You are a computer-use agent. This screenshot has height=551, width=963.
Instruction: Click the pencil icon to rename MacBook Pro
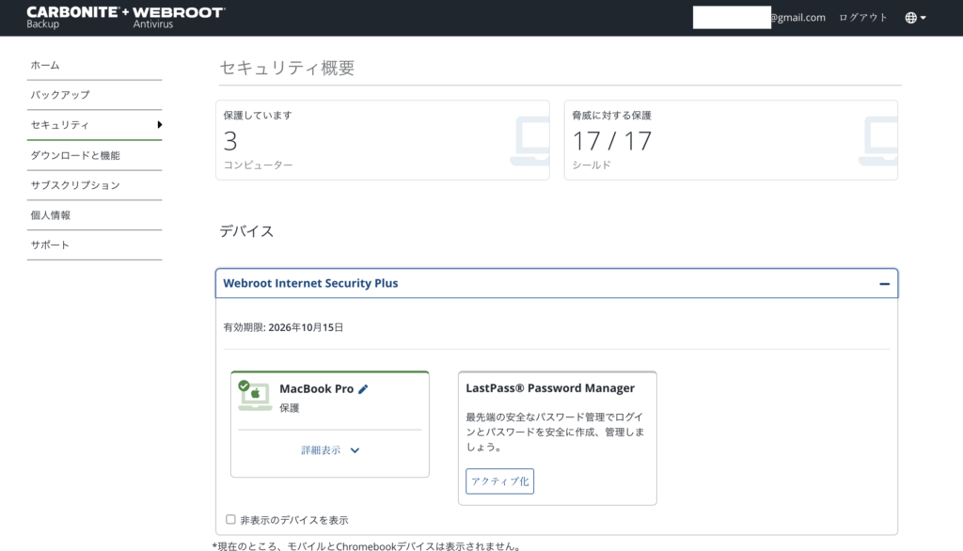[x=364, y=388]
